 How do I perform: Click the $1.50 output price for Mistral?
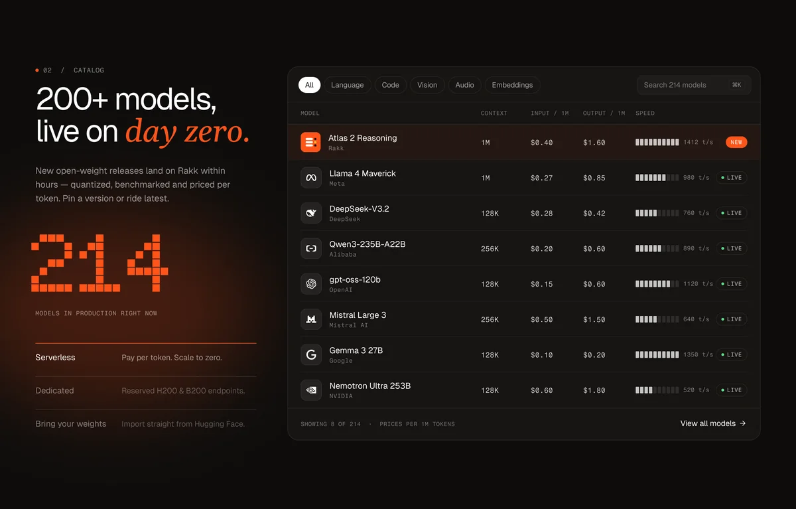594,319
